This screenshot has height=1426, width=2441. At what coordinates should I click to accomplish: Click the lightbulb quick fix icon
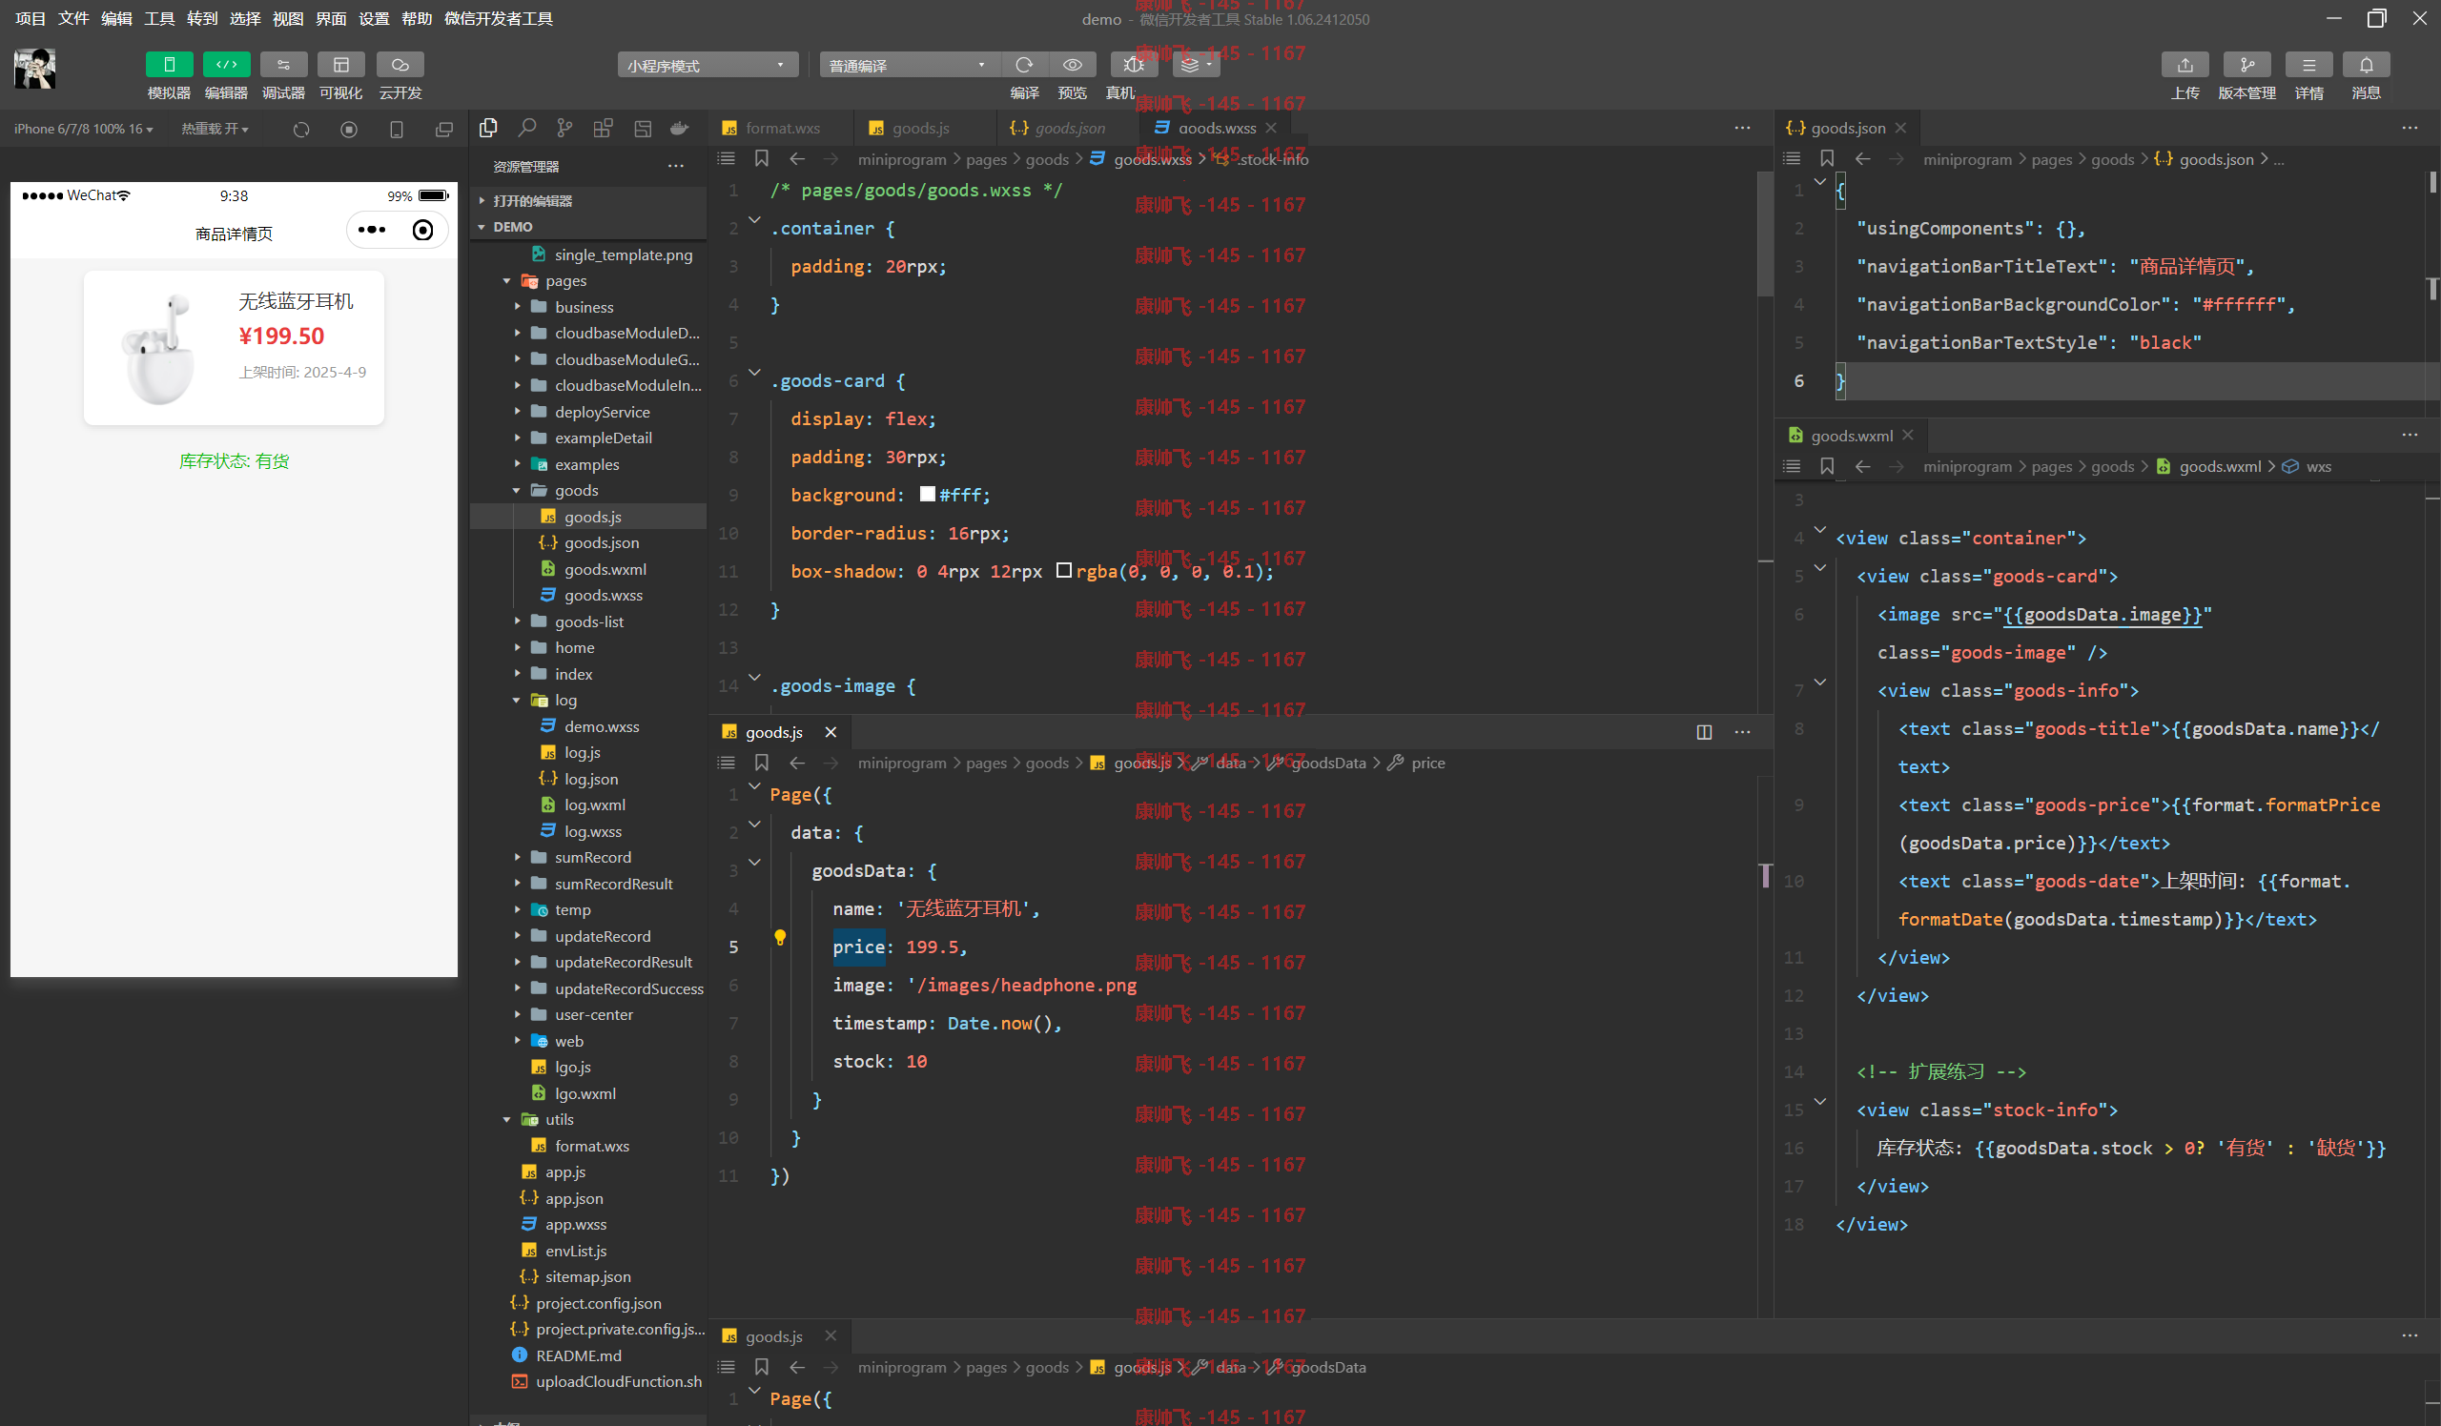click(x=780, y=937)
